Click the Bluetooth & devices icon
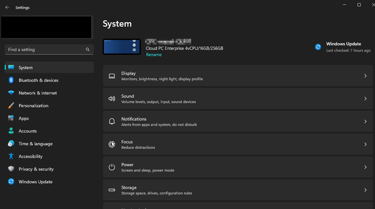The image size is (375, 209). (11, 80)
